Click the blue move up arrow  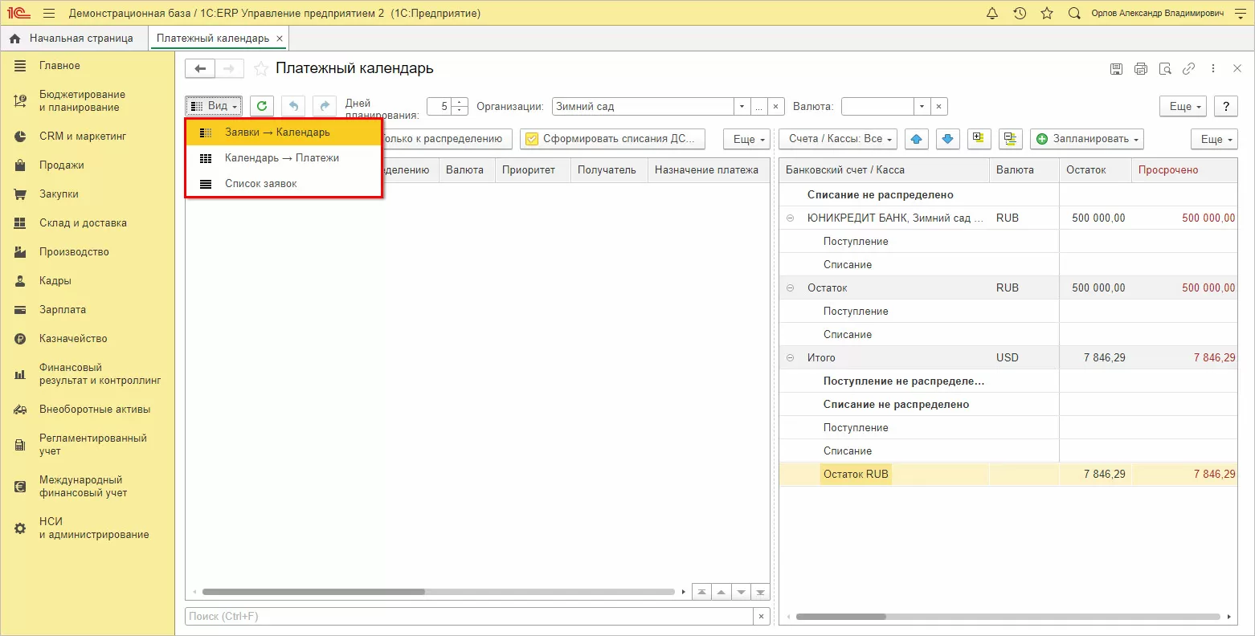[917, 139]
